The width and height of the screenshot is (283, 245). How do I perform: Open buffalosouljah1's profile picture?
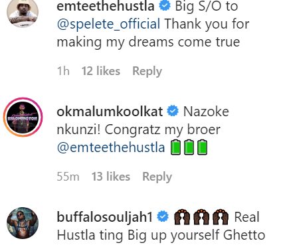[x=23, y=223]
